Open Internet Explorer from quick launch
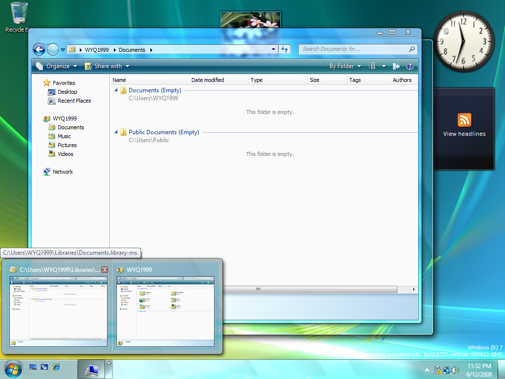The height and width of the screenshot is (379, 505). (x=56, y=367)
